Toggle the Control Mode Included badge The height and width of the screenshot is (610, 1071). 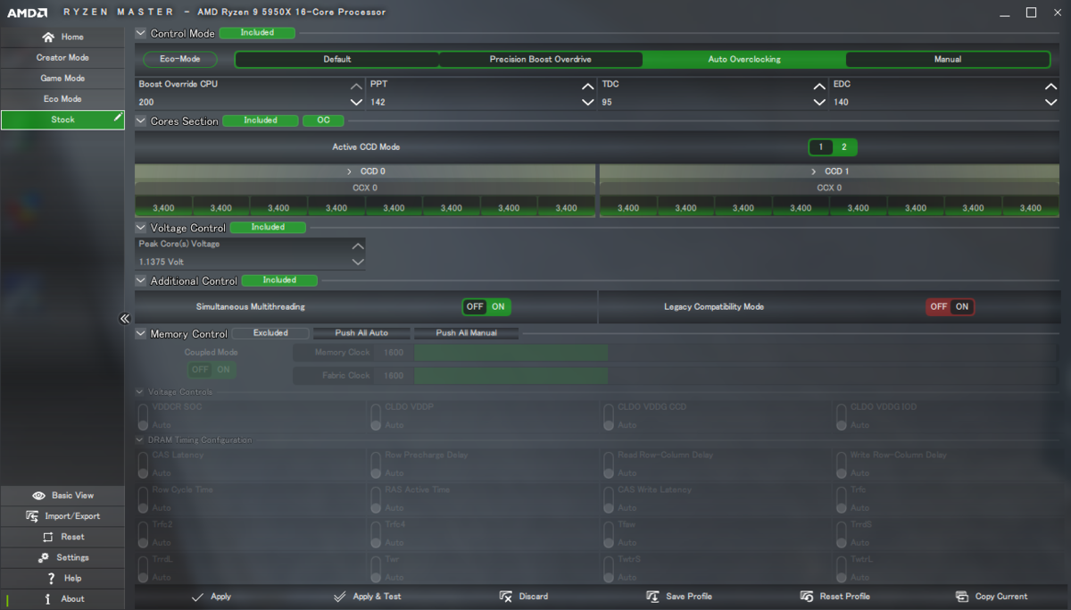tap(258, 33)
